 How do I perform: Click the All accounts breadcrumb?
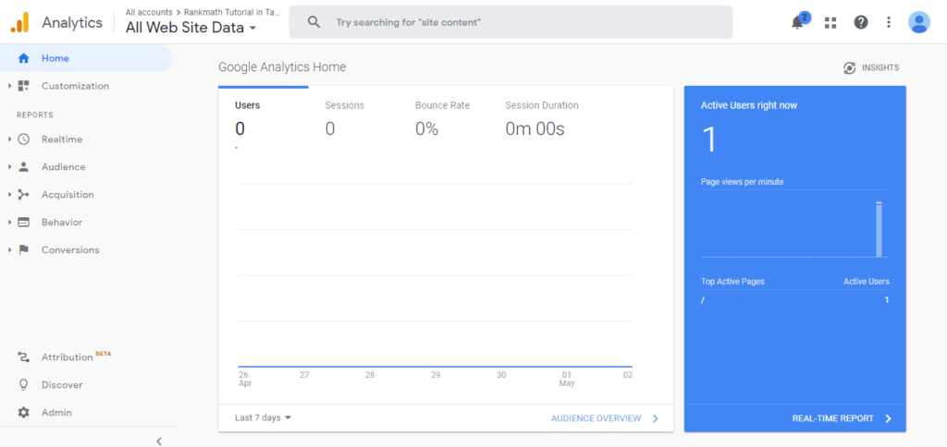149,11
